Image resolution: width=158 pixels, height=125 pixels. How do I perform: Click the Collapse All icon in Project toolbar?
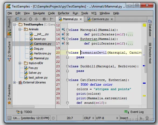point(36,19)
